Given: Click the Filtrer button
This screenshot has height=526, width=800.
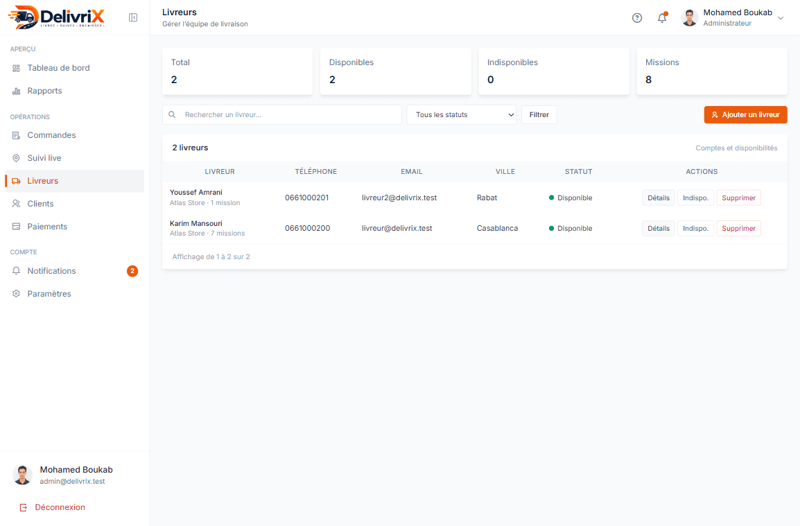Looking at the screenshot, I should (539, 115).
